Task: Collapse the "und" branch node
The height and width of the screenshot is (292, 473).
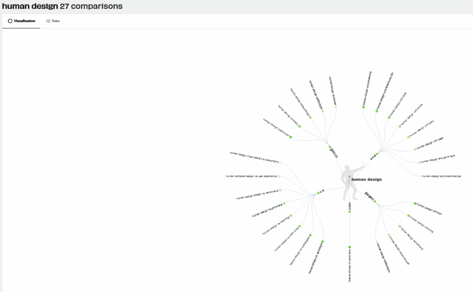Action: (x=377, y=154)
